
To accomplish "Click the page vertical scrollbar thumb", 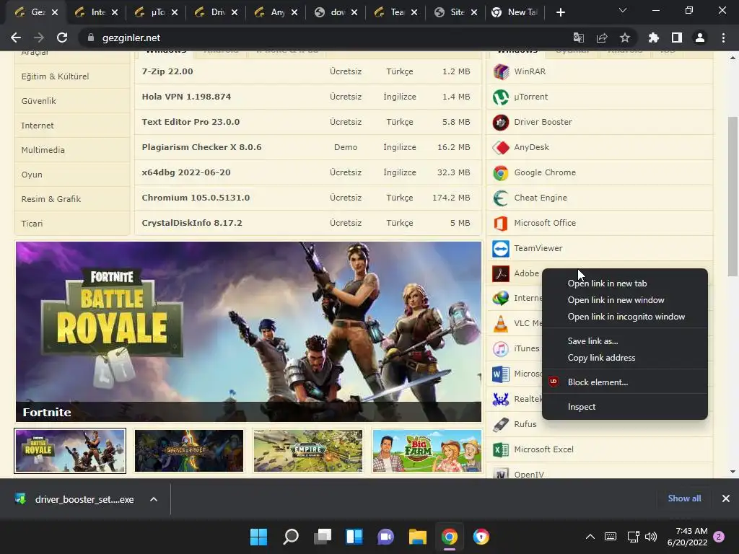I will click(733, 196).
